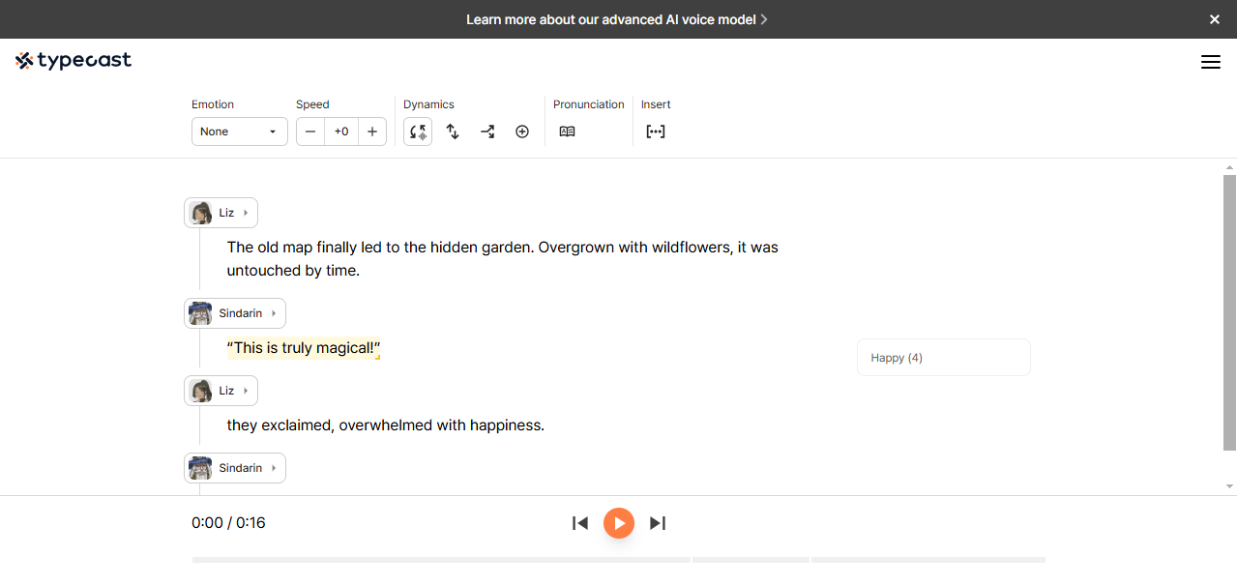
Task: Skip to the next segment
Action: click(658, 523)
